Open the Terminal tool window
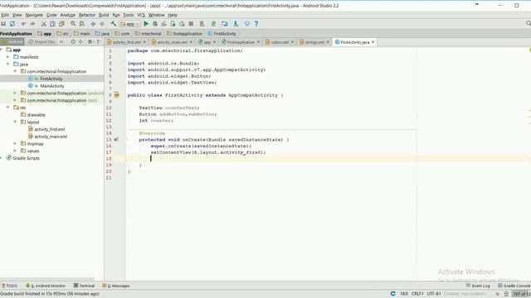Screen dimensions: 531x298 click(x=84, y=286)
